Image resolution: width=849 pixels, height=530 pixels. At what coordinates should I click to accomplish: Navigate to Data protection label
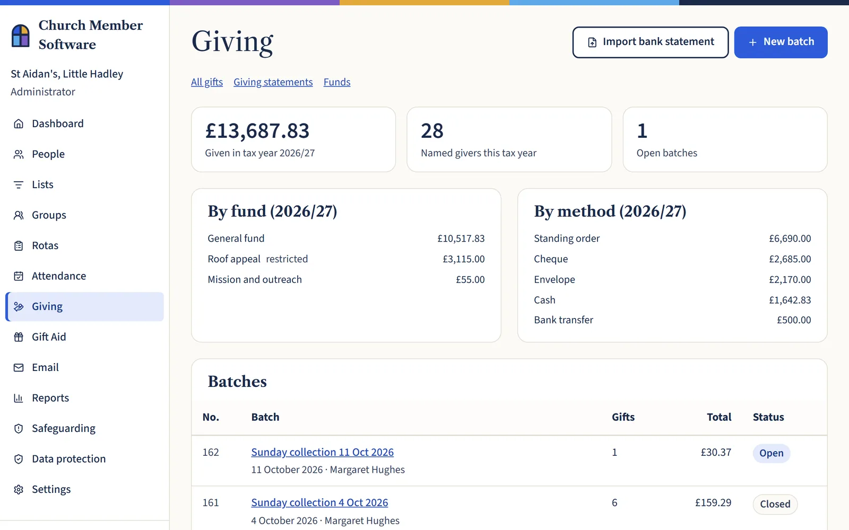(x=69, y=459)
